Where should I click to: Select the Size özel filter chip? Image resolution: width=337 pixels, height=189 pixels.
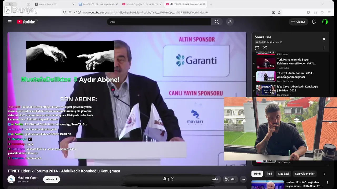pyautogui.click(x=283, y=174)
